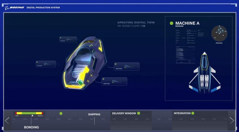Open the Integration stage label

[182, 113]
